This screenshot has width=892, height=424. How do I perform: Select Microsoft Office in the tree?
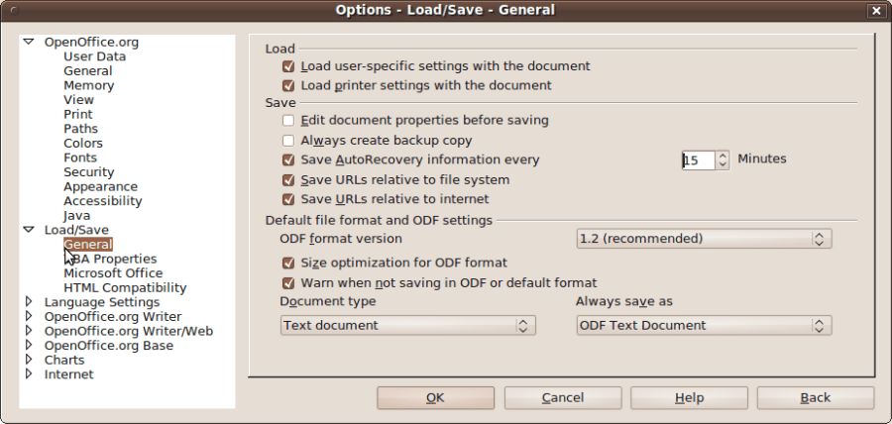click(113, 273)
